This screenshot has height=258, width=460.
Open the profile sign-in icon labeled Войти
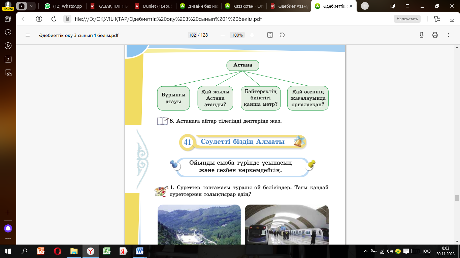(x=8, y=6)
